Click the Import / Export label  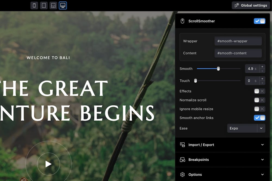coord(201,145)
